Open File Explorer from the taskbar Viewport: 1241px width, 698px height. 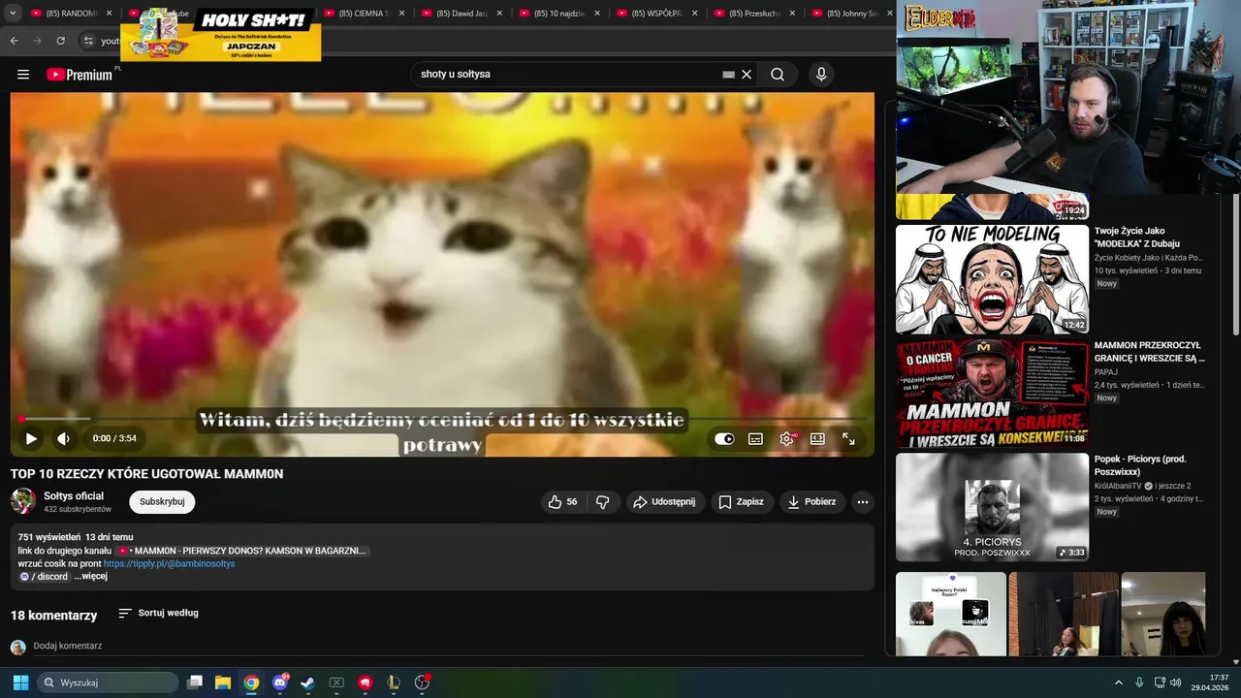pyautogui.click(x=223, y=682)
